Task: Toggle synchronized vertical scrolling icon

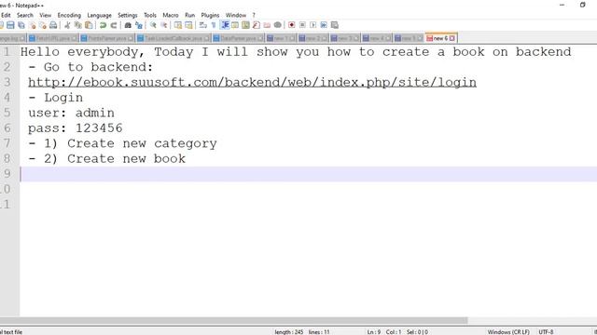Action: 178,25
